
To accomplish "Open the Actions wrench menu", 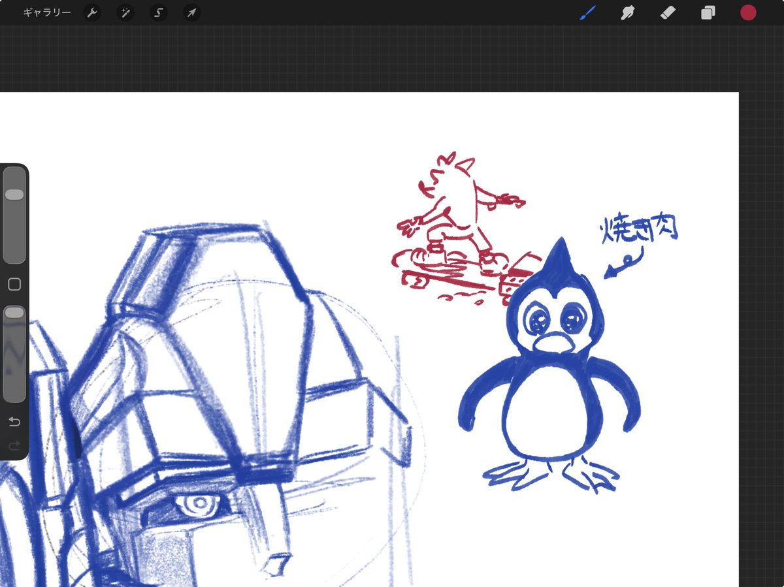I will (93, 13).
